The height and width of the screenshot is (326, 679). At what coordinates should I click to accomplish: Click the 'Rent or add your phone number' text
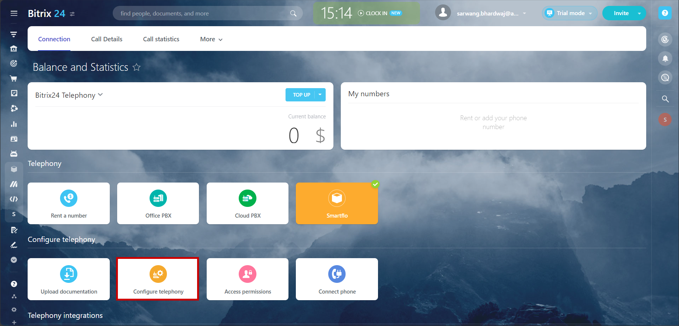pyautogui.click(x=493, y=122)
